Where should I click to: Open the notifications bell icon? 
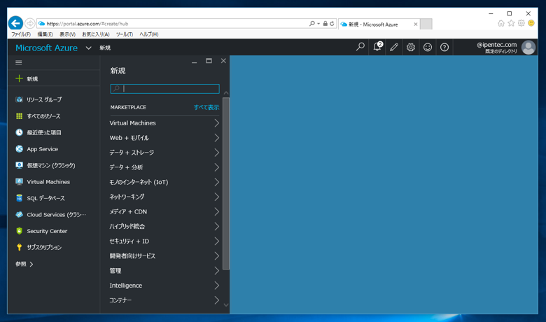coord(377,47)
